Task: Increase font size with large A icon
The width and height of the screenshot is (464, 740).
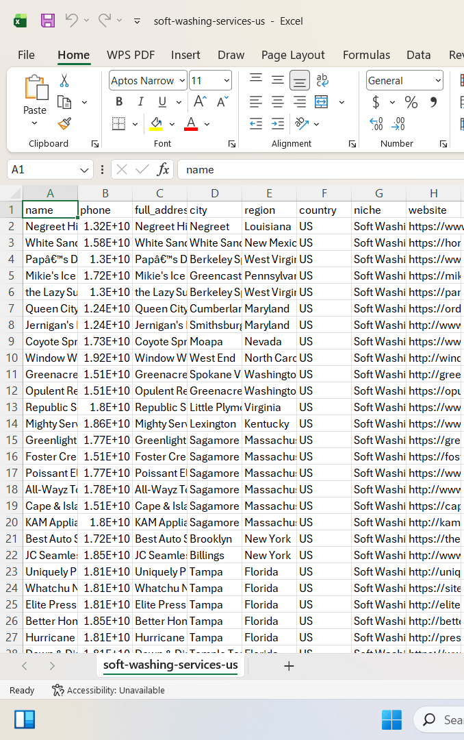Action: coord(200,101)
